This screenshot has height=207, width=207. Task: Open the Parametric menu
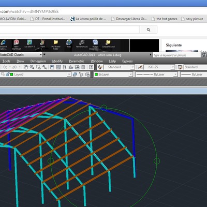(x=77, y=61)
